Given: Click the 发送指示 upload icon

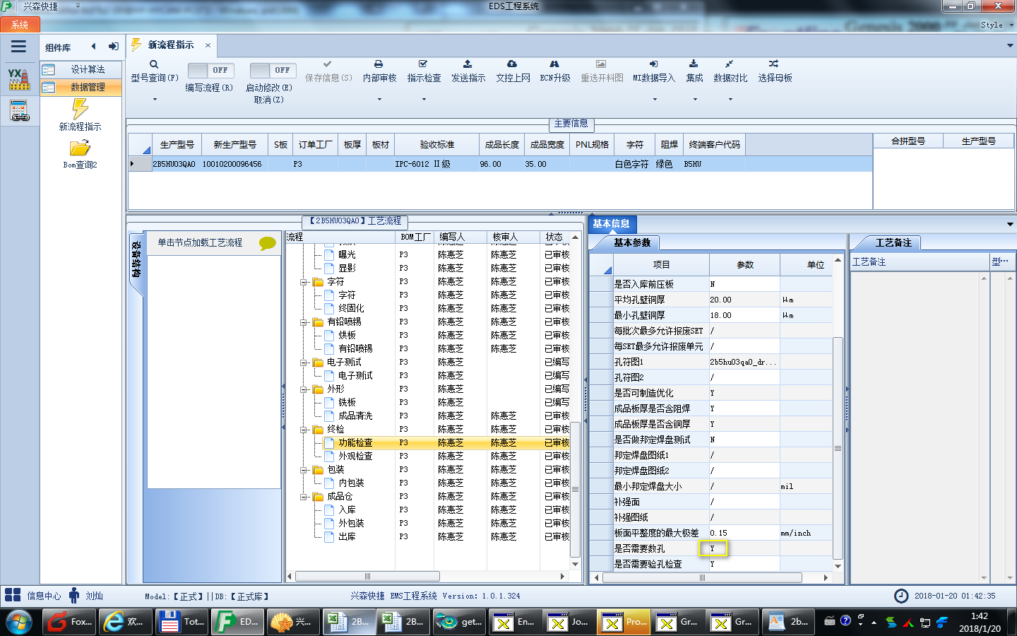Looking at the screenshot, I should (468, 64).
